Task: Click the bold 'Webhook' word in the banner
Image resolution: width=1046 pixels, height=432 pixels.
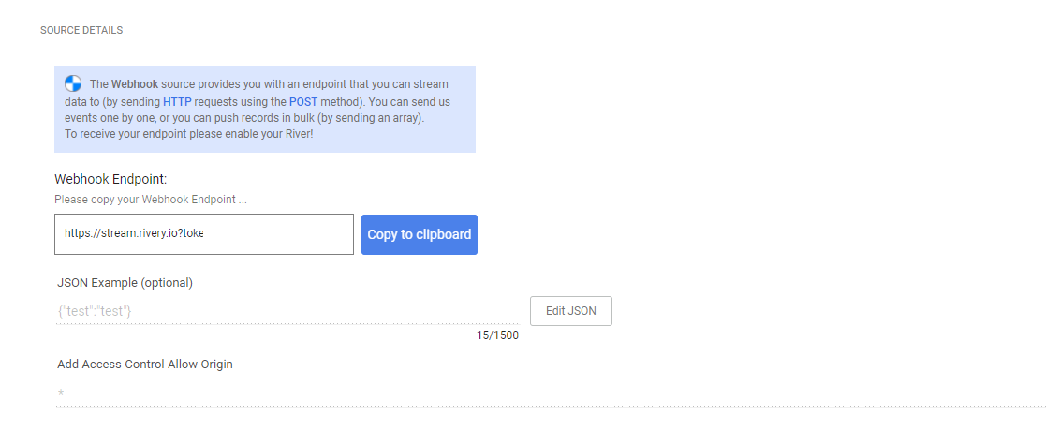Action: pyautogui.click(x=134, y=84)
